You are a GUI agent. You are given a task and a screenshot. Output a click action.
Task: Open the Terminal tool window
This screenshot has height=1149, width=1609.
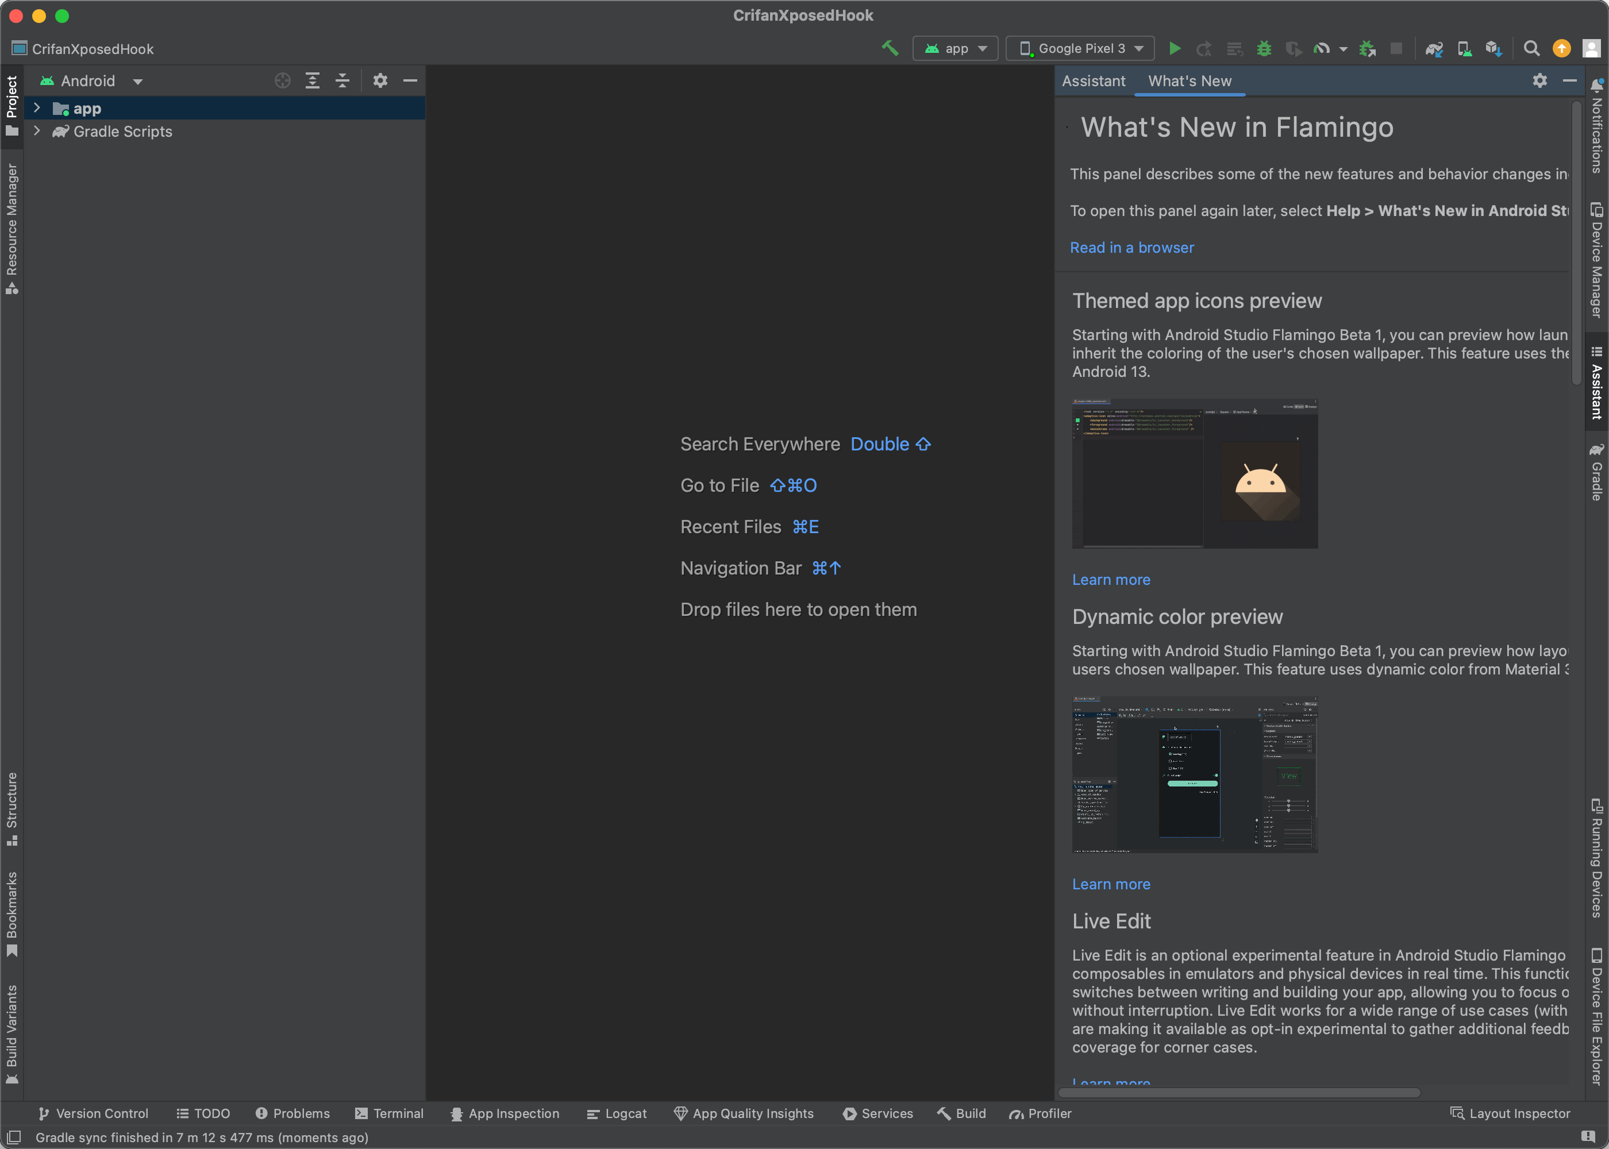coord(389,1113)
